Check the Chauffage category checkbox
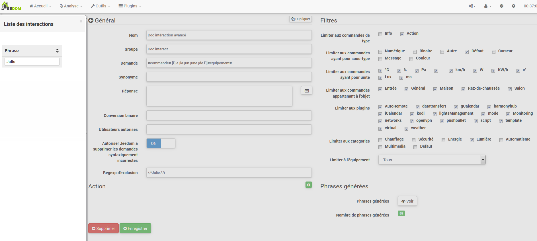This screenshot has width=537, height=241. pyautogui.click(x=380, y=140)
